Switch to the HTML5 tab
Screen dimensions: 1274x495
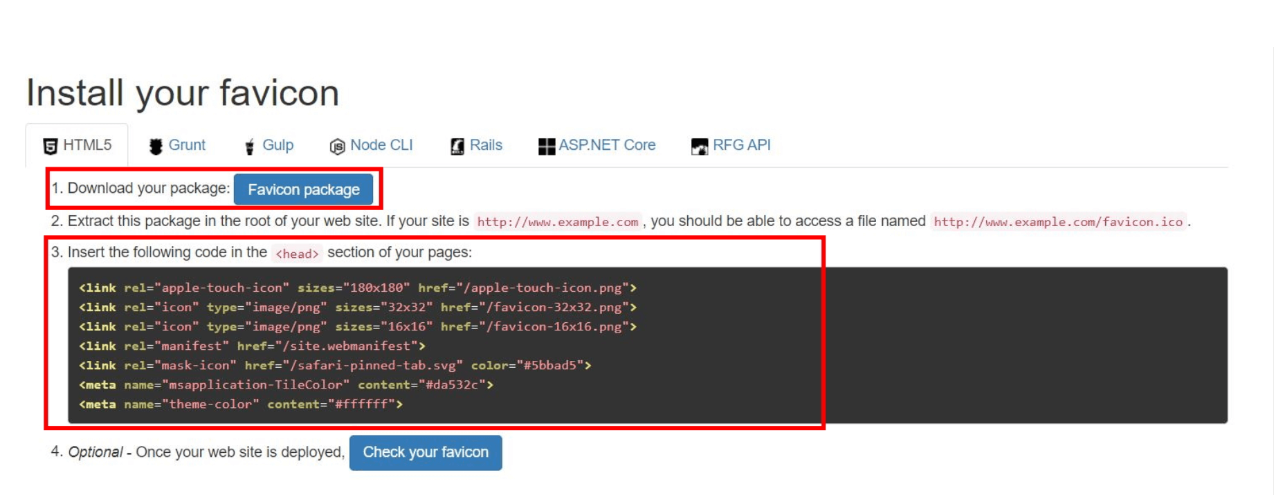pos(77,145)
